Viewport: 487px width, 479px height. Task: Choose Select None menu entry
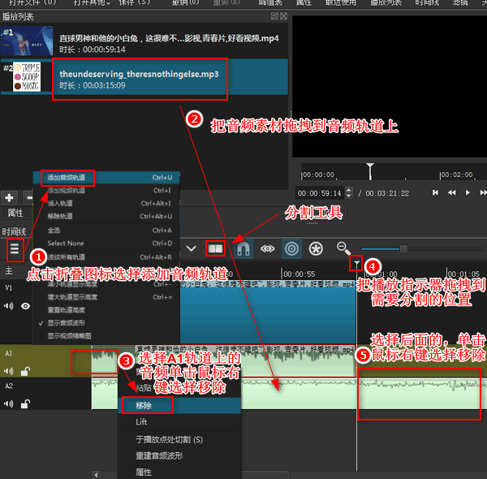click(106, 244)
